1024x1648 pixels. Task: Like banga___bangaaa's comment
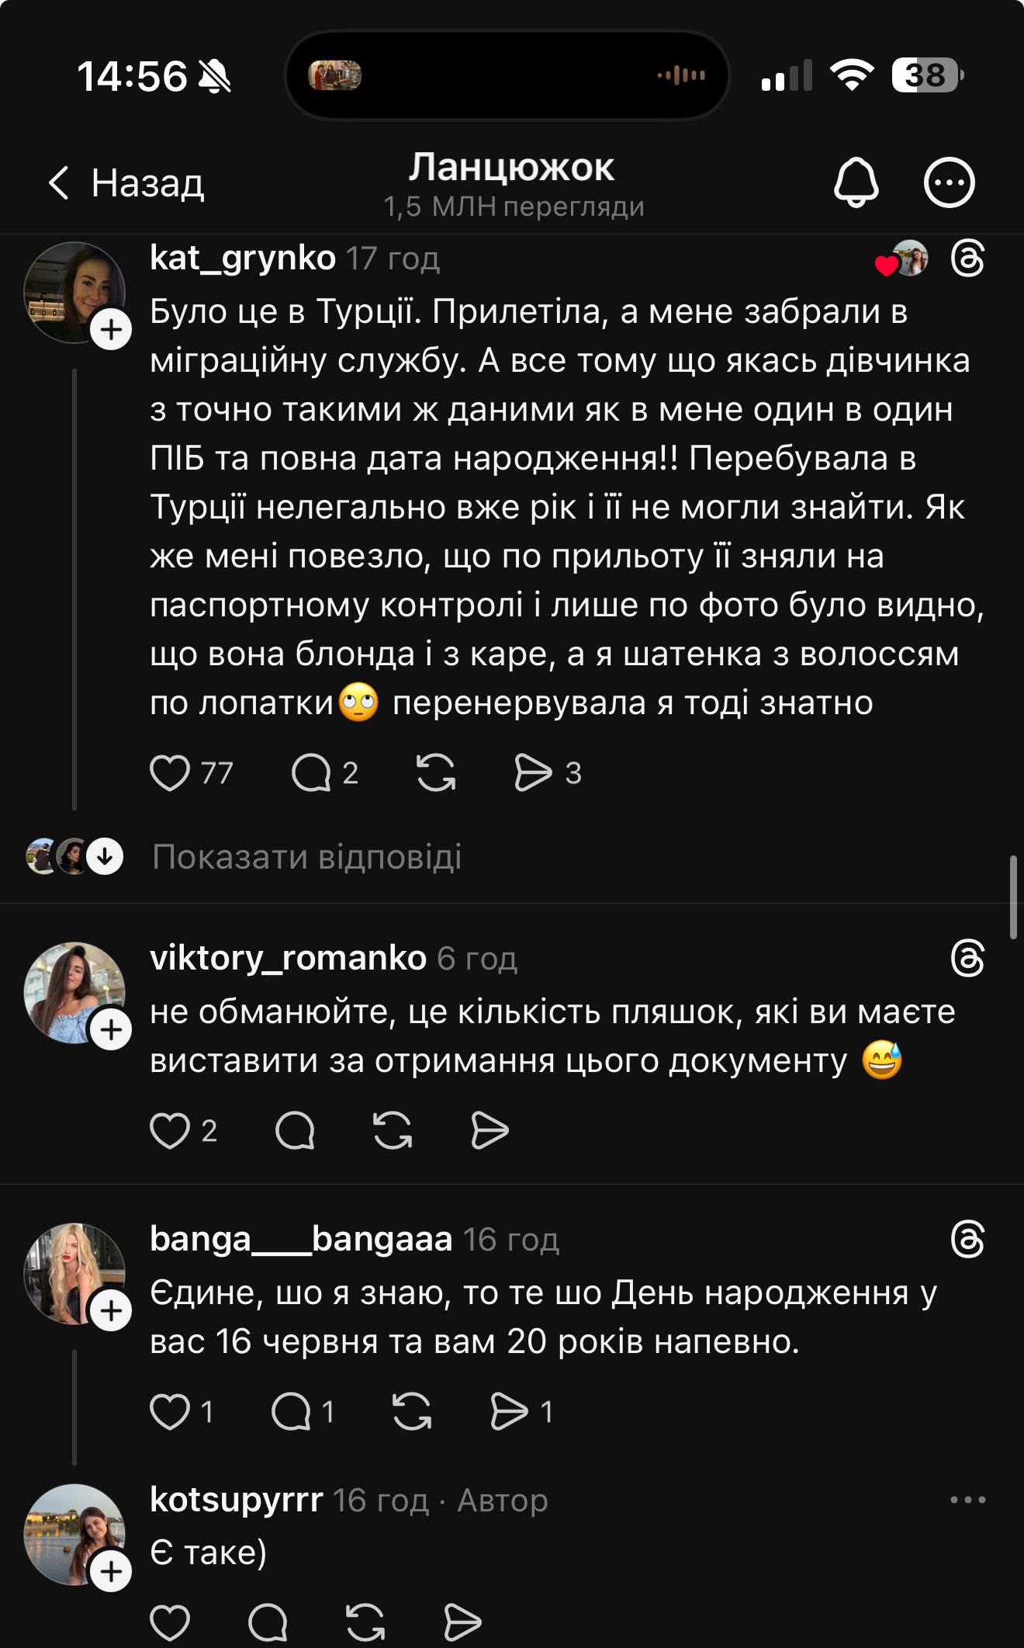[170, 1412]
